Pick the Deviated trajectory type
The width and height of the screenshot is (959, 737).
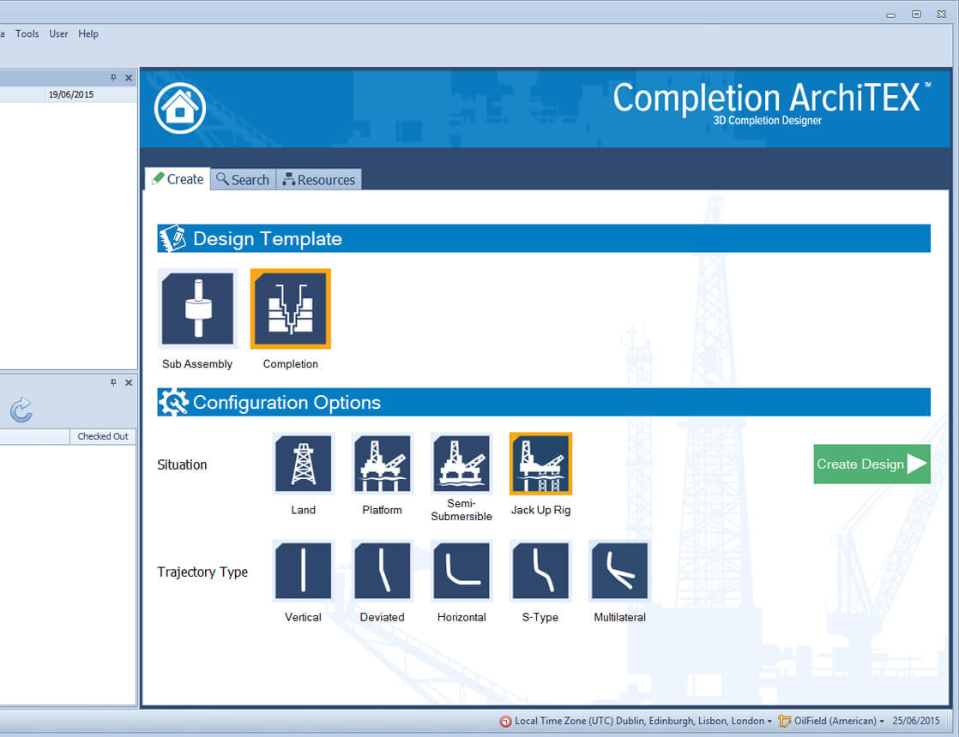[382, 571]
